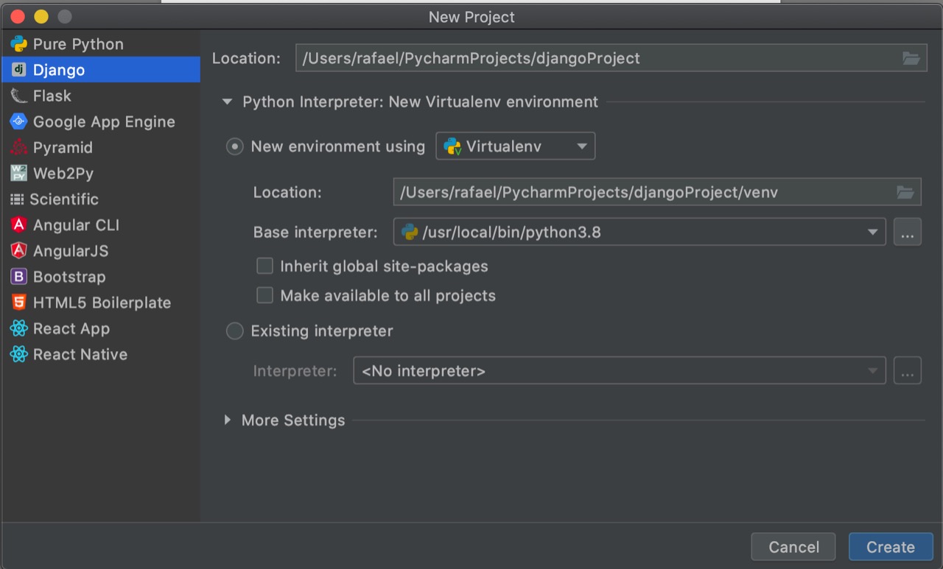
Task: Expand the Base interpreter dropdown list
Action: tap(874, 232)
